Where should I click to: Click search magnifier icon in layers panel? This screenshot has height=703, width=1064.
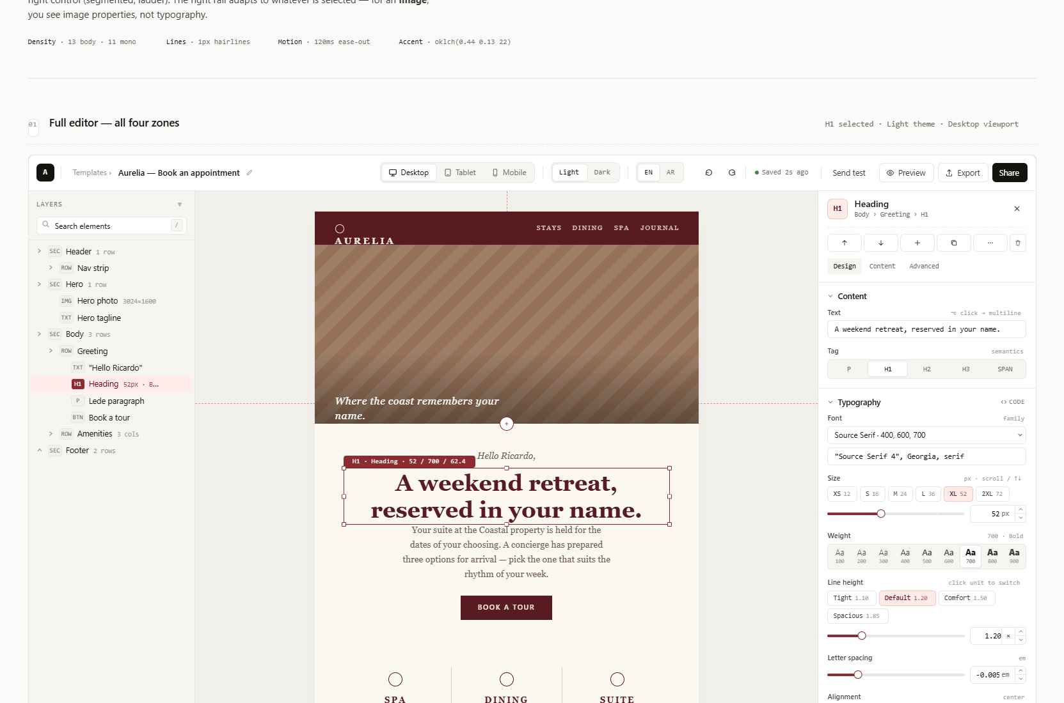(x=46, y=225)
